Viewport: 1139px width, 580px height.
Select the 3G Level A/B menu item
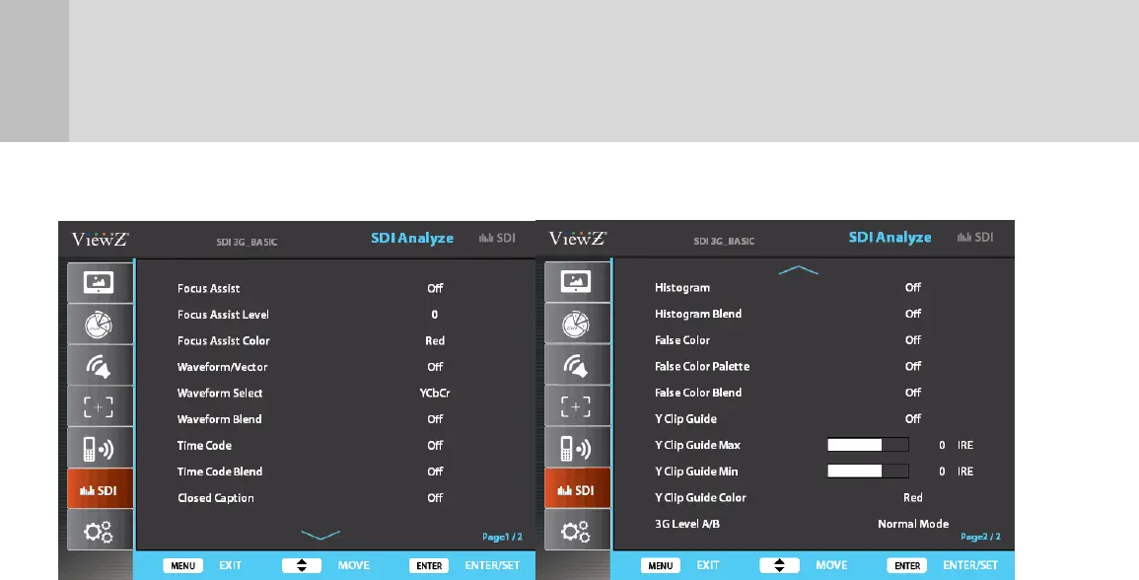point(687,524)
